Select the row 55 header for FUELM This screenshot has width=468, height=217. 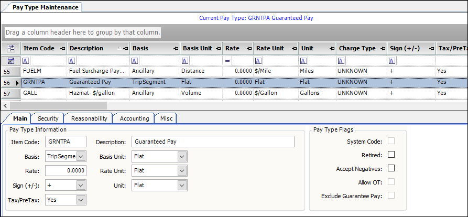(x=10, y=71)
